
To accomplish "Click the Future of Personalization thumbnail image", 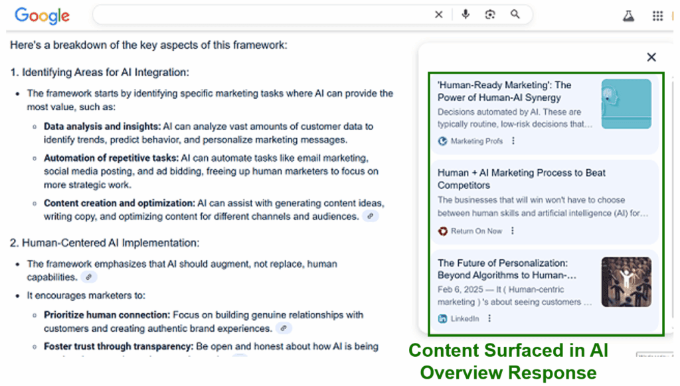I will [626, 282].
